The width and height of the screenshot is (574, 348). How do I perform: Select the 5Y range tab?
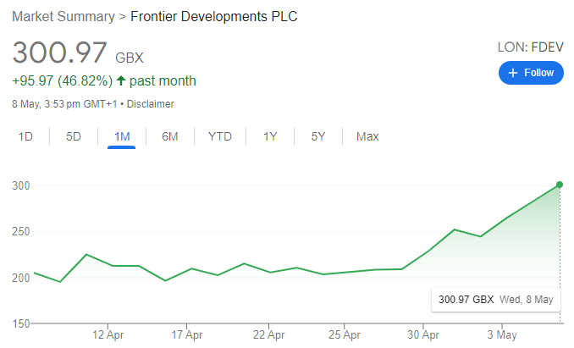(x=317, y=136)
